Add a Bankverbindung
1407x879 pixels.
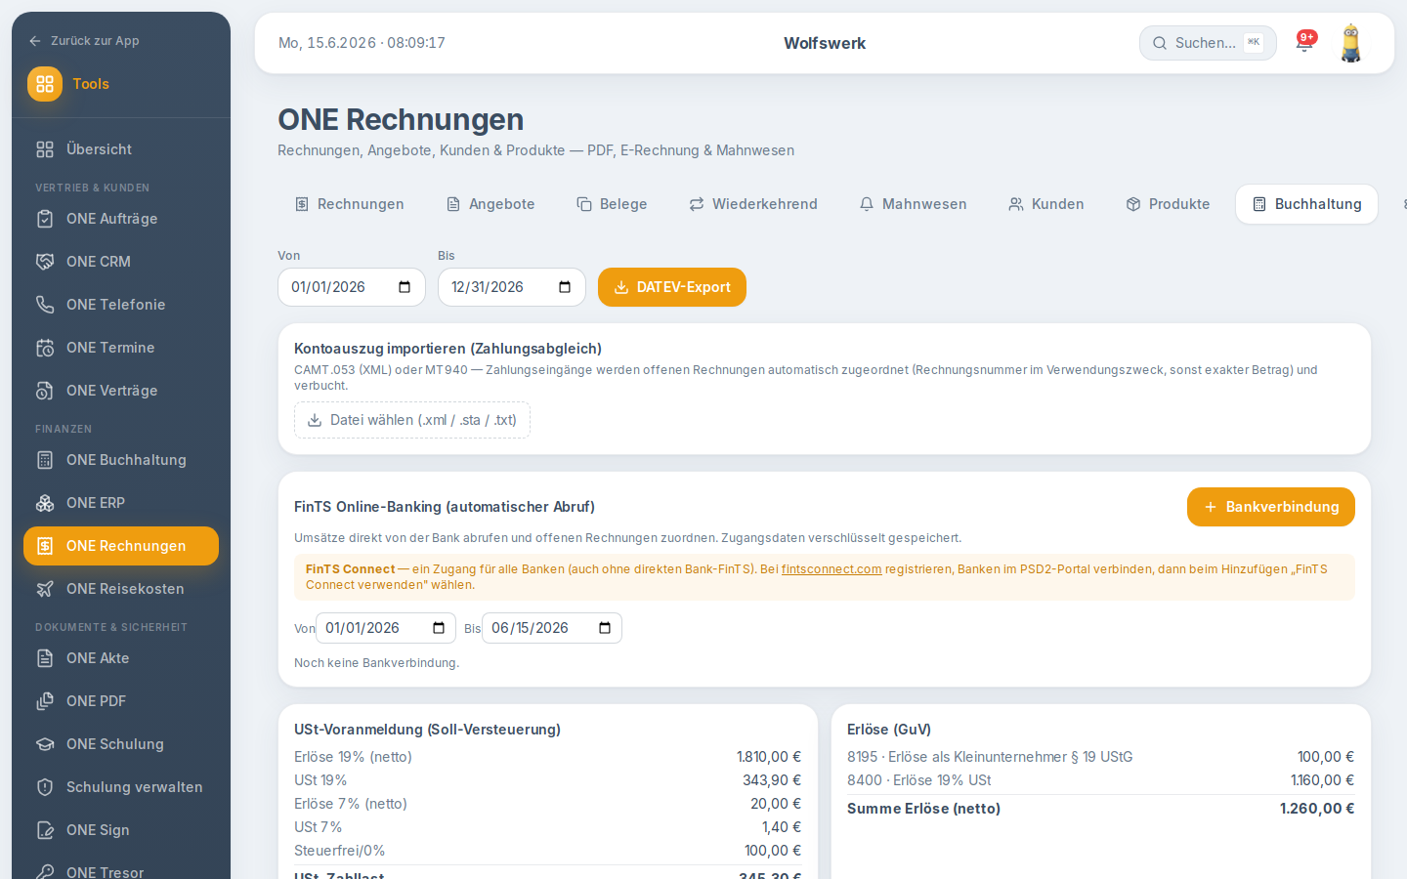click(1271, 507)
